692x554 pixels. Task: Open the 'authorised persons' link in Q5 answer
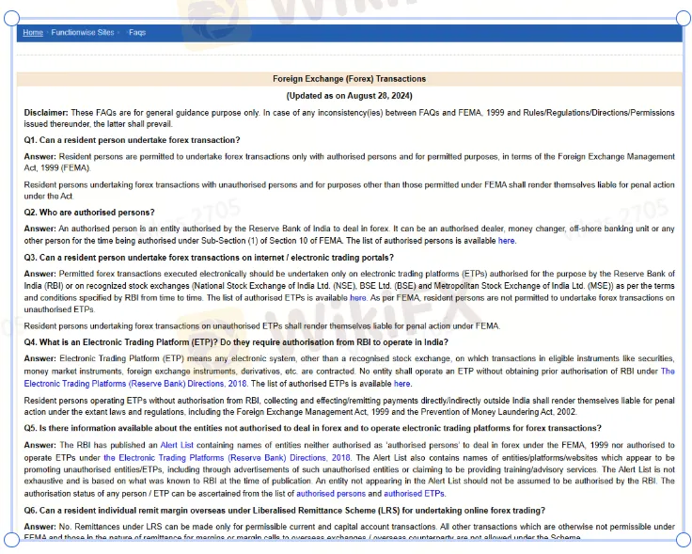331,494
